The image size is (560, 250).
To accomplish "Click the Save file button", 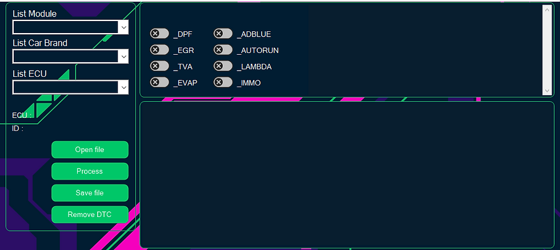I will (x=90, y=192).
